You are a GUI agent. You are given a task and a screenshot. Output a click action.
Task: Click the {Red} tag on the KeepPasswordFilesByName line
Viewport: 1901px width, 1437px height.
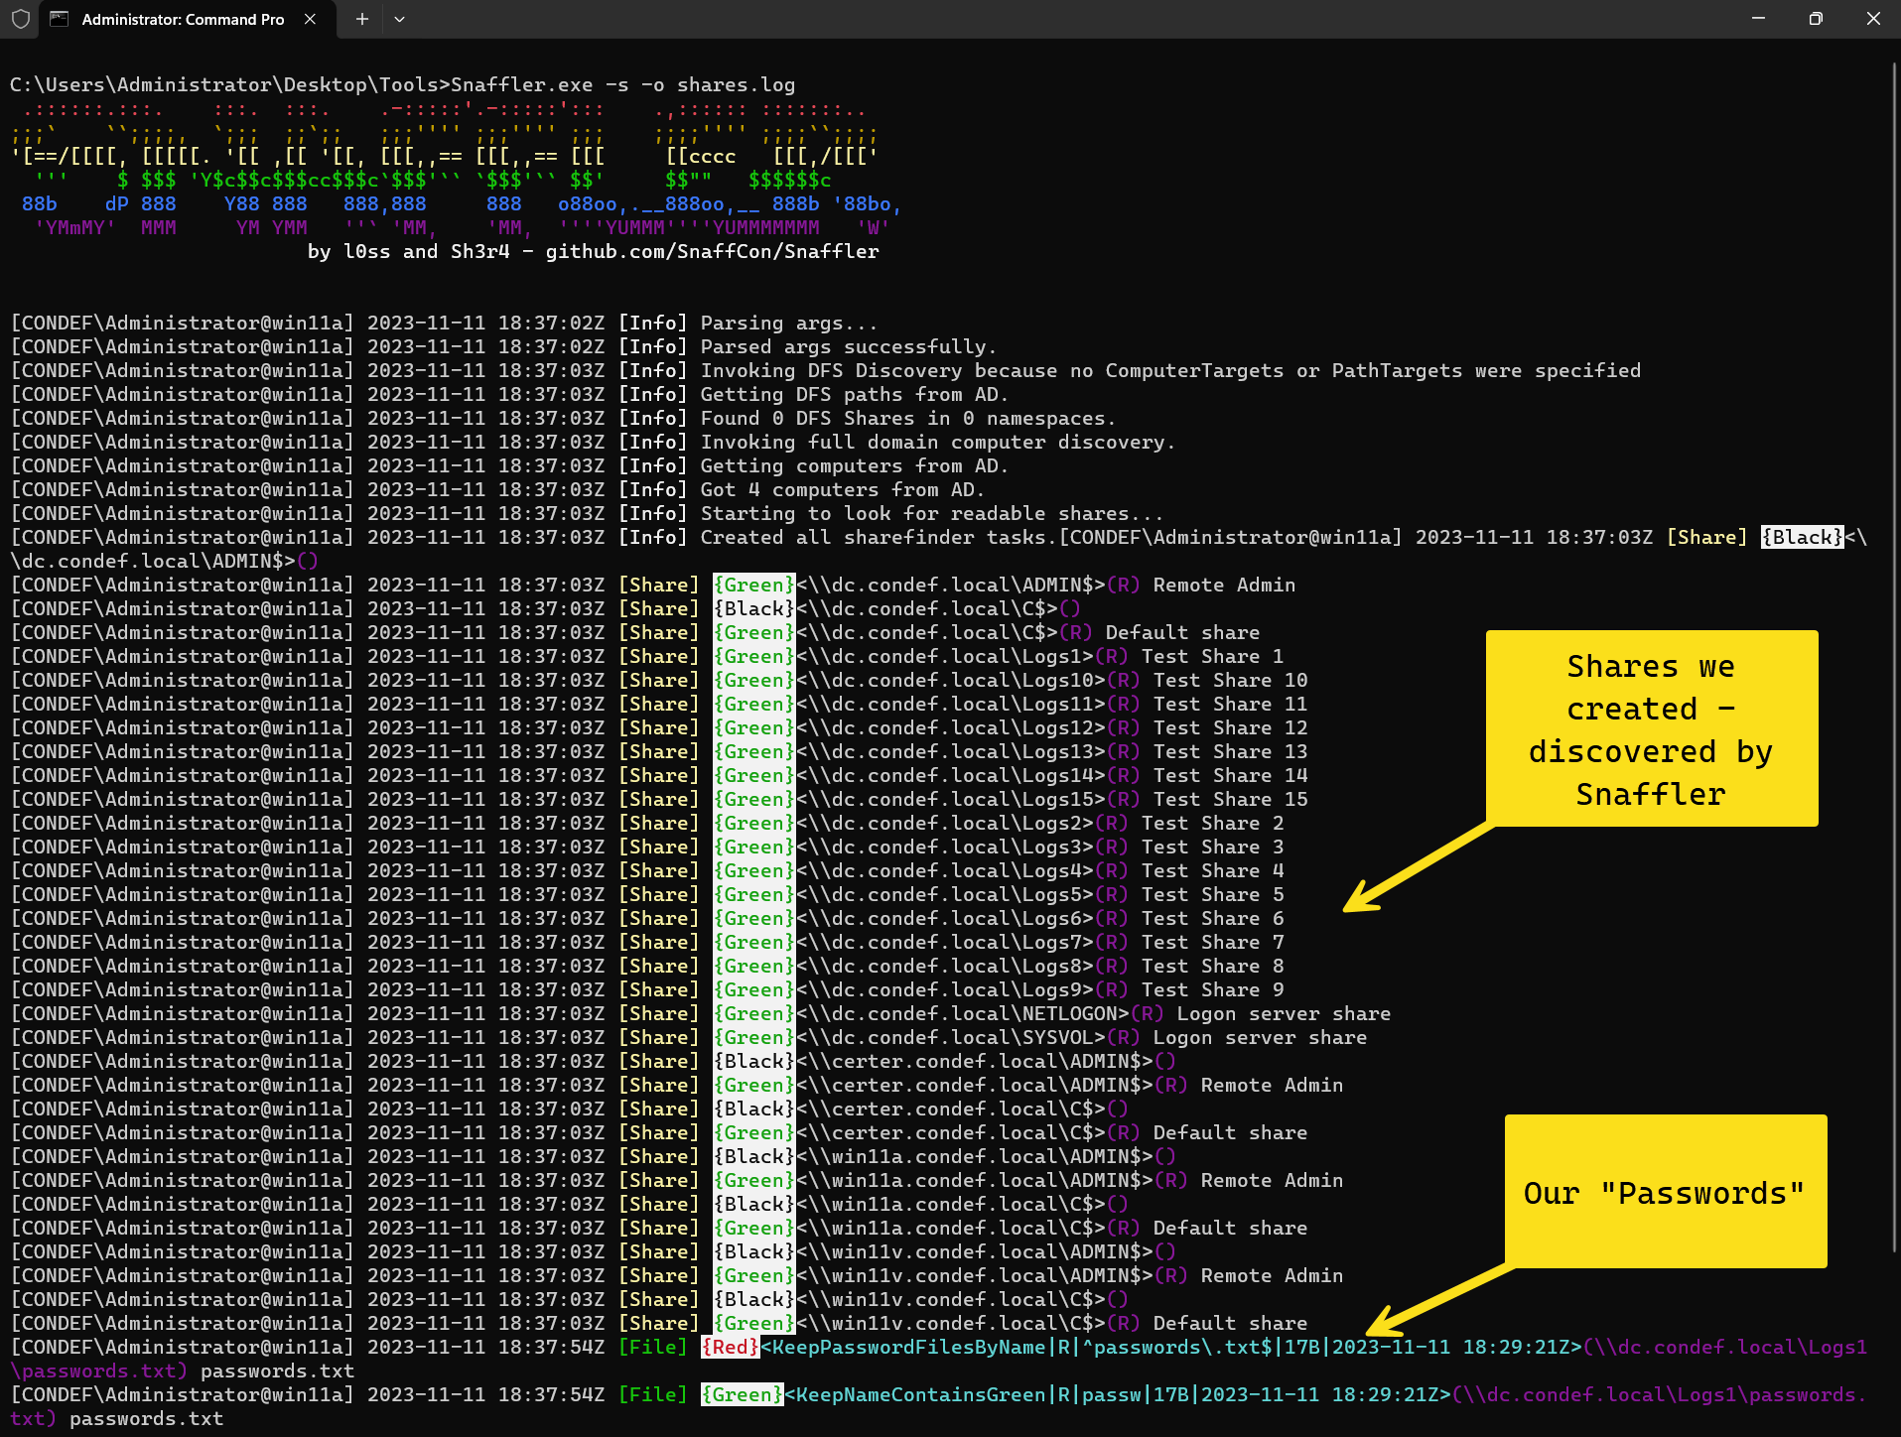click(x=730, y=1348)
